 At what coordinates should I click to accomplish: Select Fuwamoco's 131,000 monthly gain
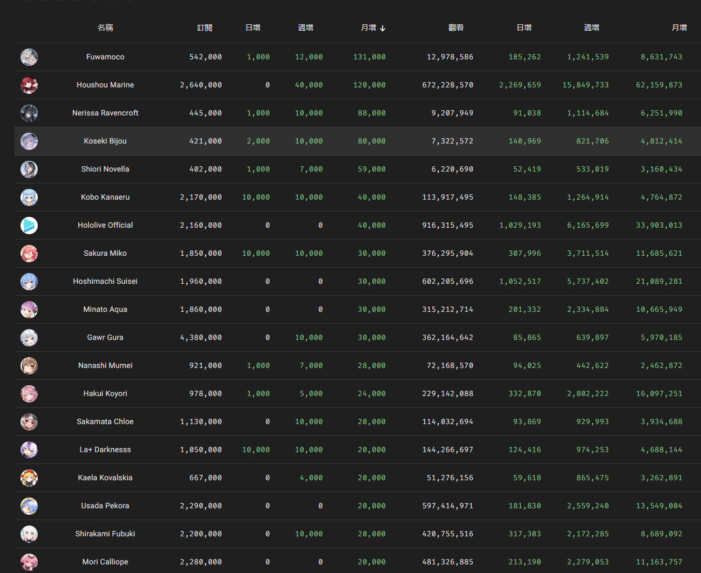(x=370, y=57)
